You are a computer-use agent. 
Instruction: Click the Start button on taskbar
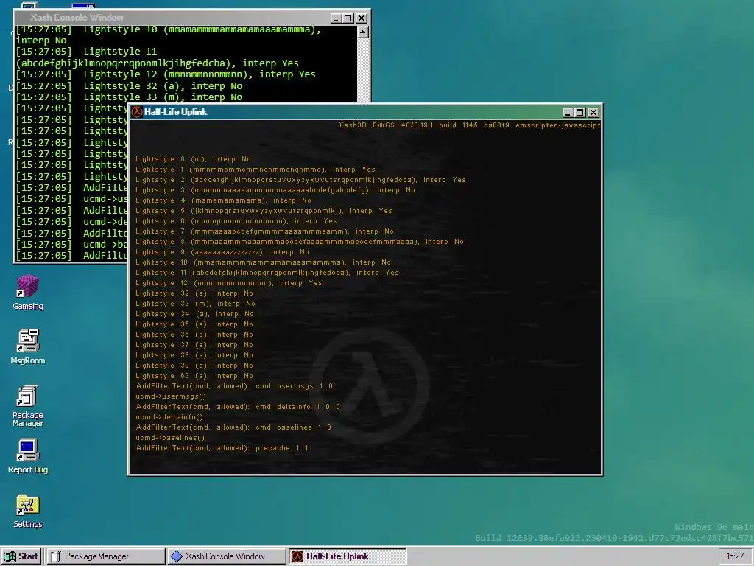pos(21,556)
